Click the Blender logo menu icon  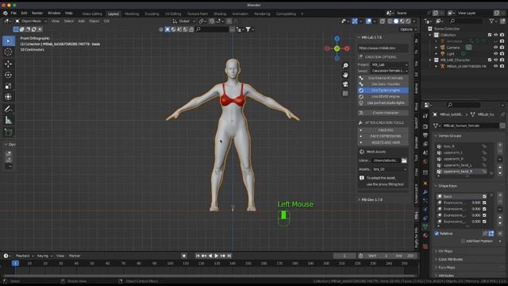(x=6, y=14)
